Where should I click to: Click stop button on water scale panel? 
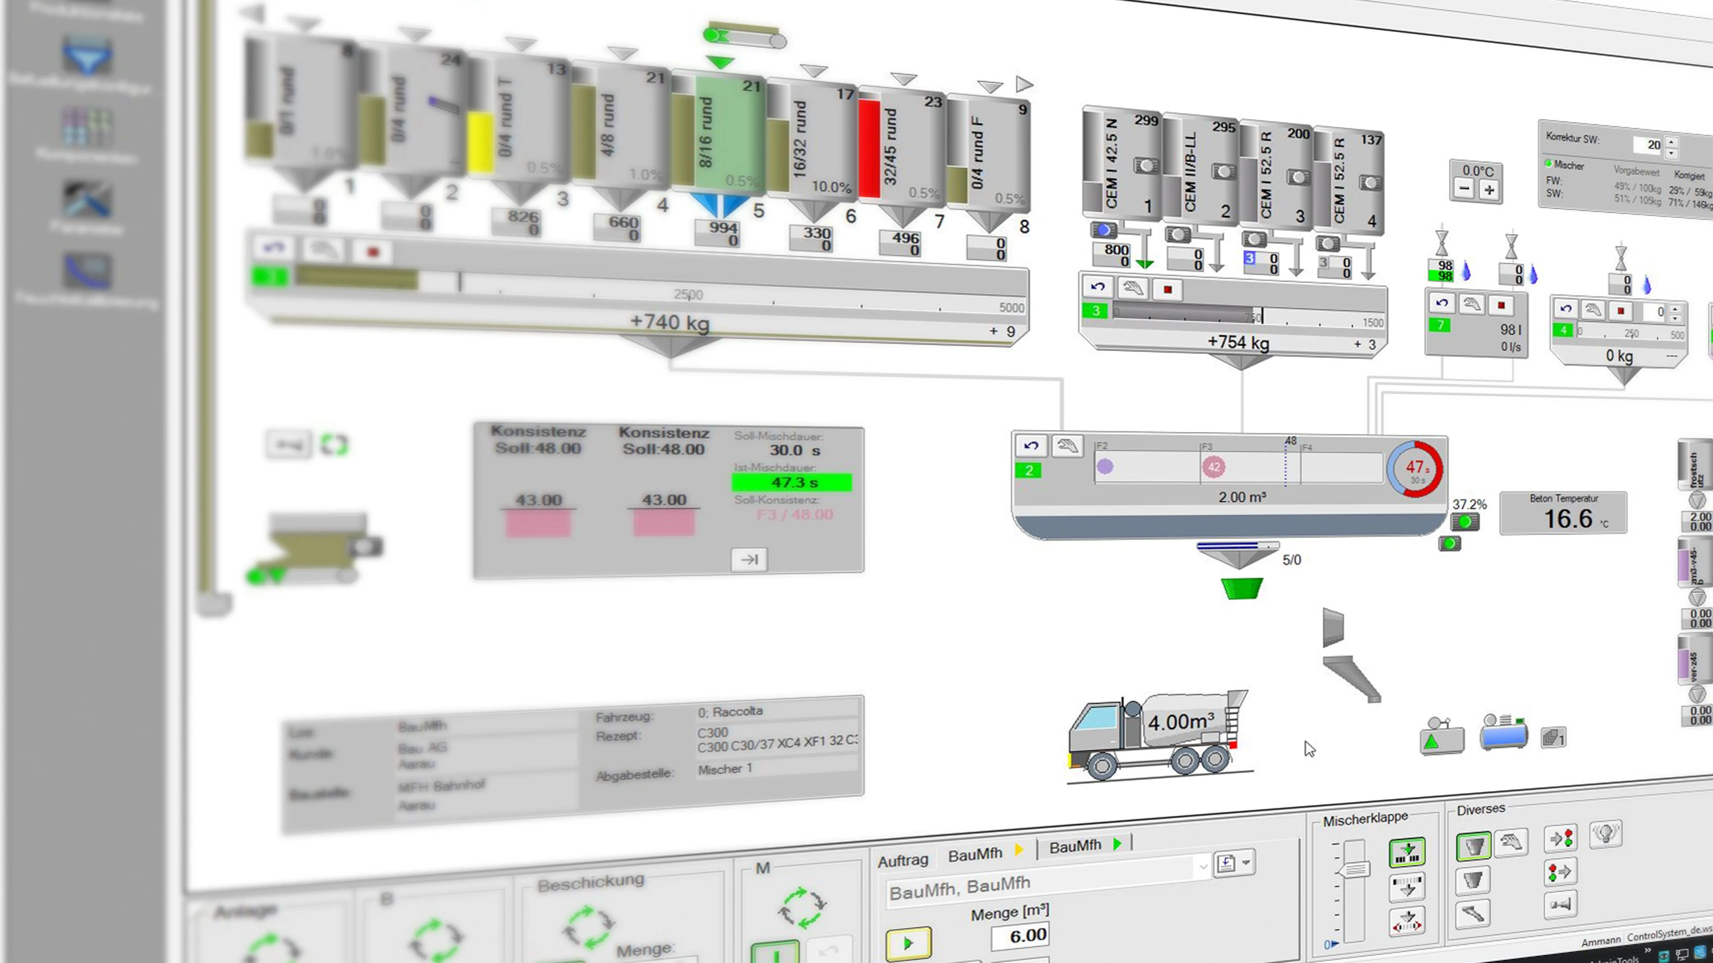pyautogui.click(x=1501, y=306)
